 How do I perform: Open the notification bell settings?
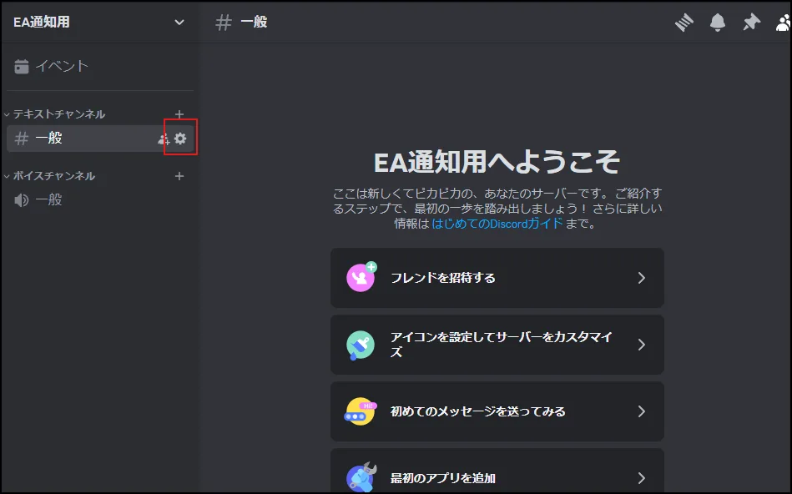718,23
